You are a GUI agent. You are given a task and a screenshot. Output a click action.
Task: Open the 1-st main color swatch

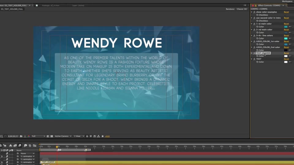[x=286, y=27]
